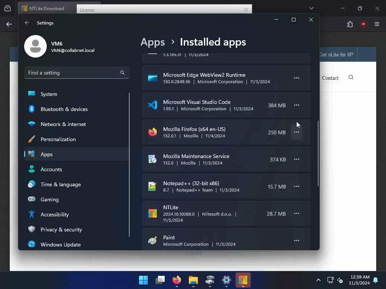Open Bluetooth & devices settings

pos(76,109)
